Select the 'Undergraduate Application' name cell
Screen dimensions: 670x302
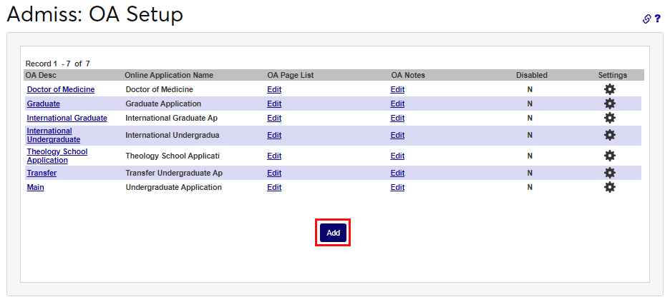[x=173, y=187]
